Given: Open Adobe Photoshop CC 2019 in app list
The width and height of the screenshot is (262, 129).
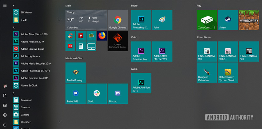Looking at the screenshot, I should click(37, 71).
